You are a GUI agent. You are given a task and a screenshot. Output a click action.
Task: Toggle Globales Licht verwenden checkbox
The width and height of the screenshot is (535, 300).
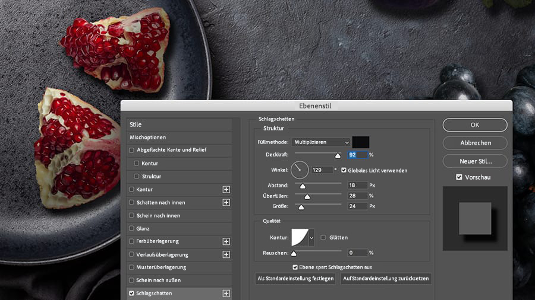(x=344, y=170)
